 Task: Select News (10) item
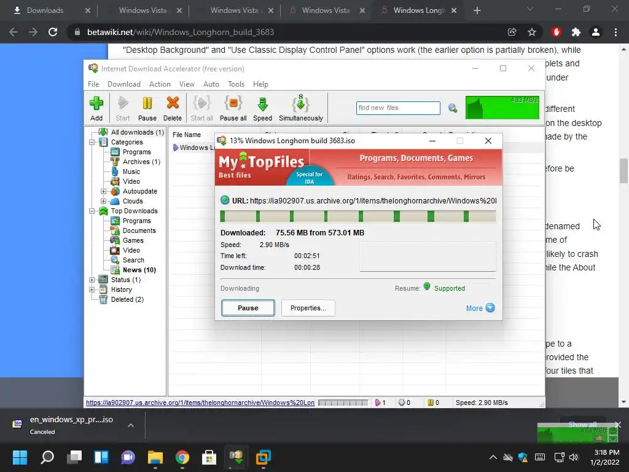pos(139,270)
